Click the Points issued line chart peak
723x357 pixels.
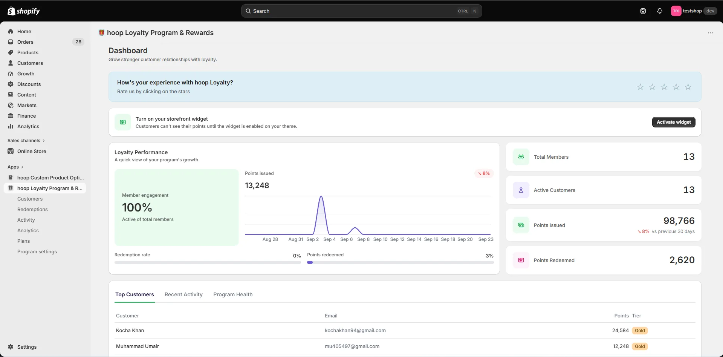(x=321, y=196)
